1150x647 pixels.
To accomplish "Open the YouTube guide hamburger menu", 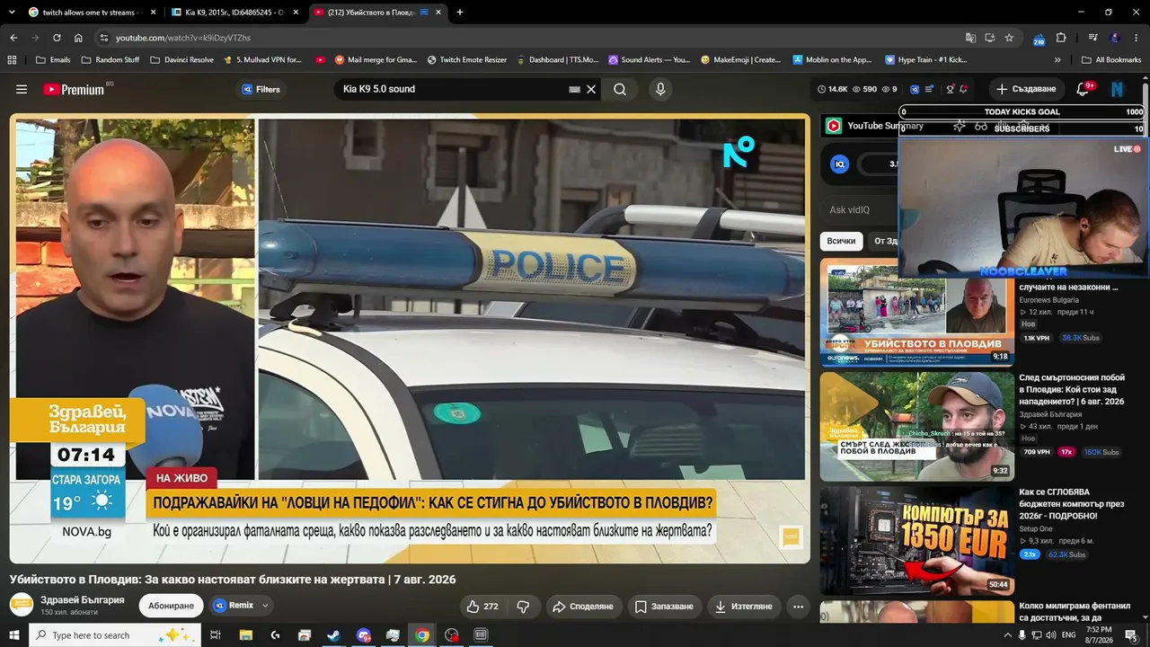I will click(22, 89).
